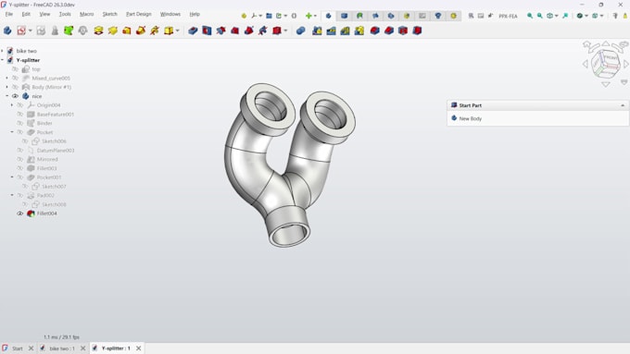Click the Polar Pattern tool icon
Screen dimensions: 630x354
point(346,31)
